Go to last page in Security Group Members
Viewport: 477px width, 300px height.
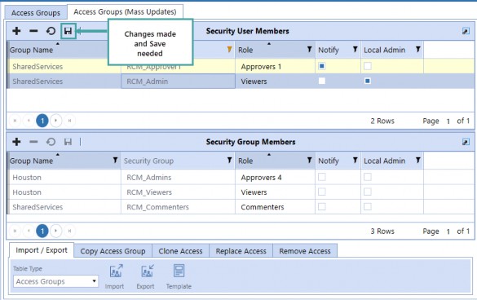(69, 232)
